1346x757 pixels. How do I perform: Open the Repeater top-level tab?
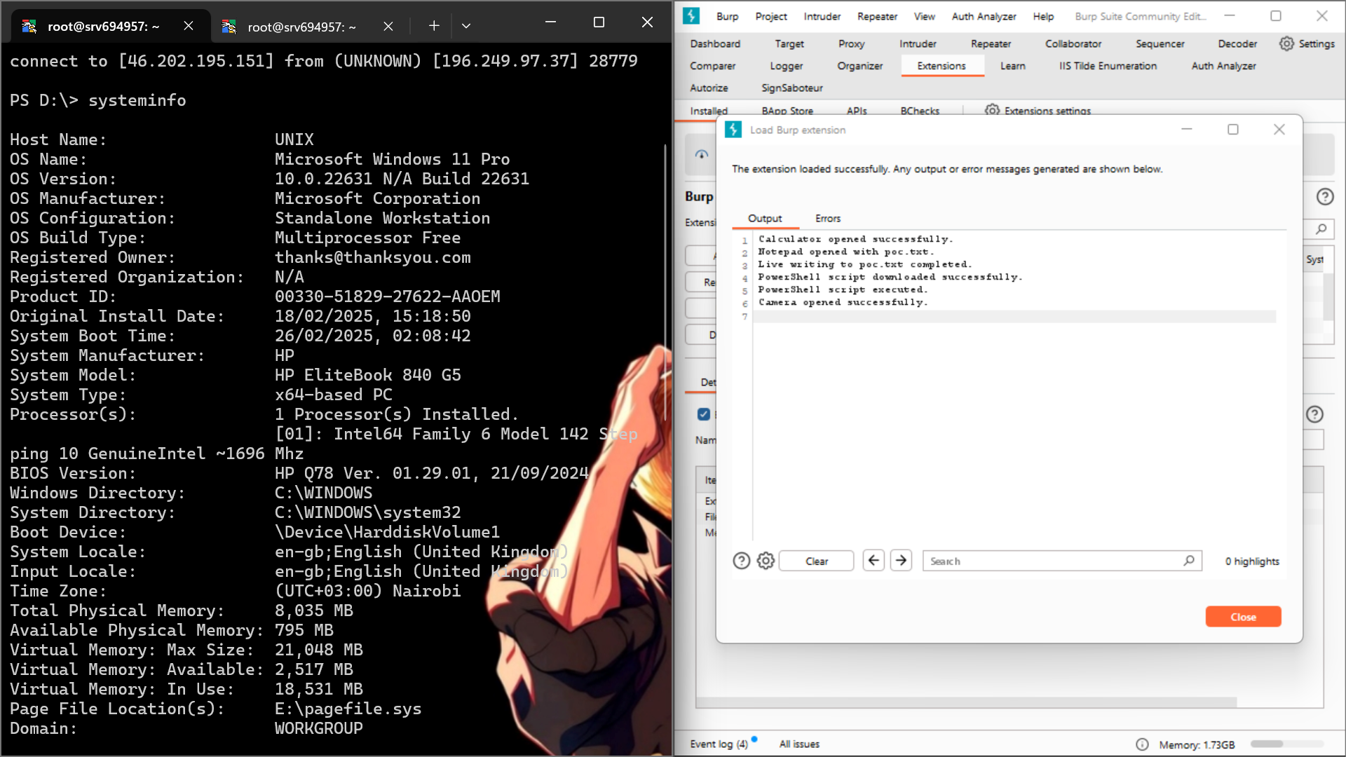pos(991,43)
